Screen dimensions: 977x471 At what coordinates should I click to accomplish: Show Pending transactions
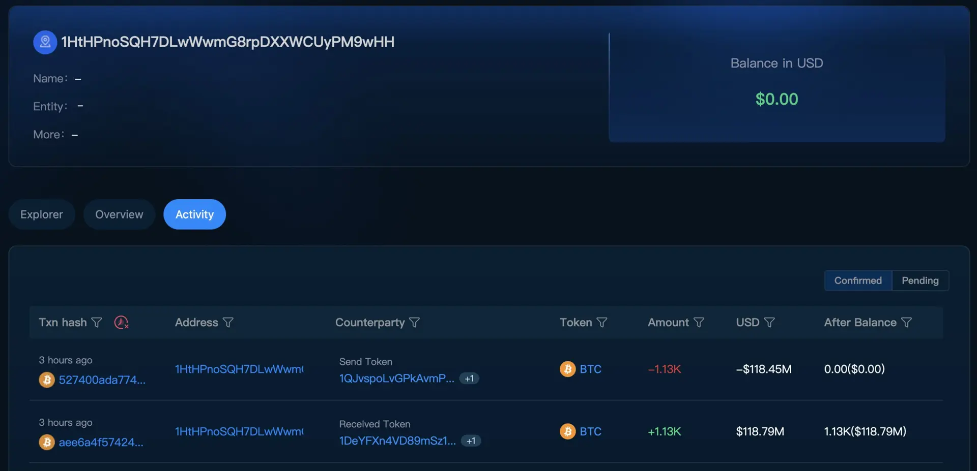(920, 280)
